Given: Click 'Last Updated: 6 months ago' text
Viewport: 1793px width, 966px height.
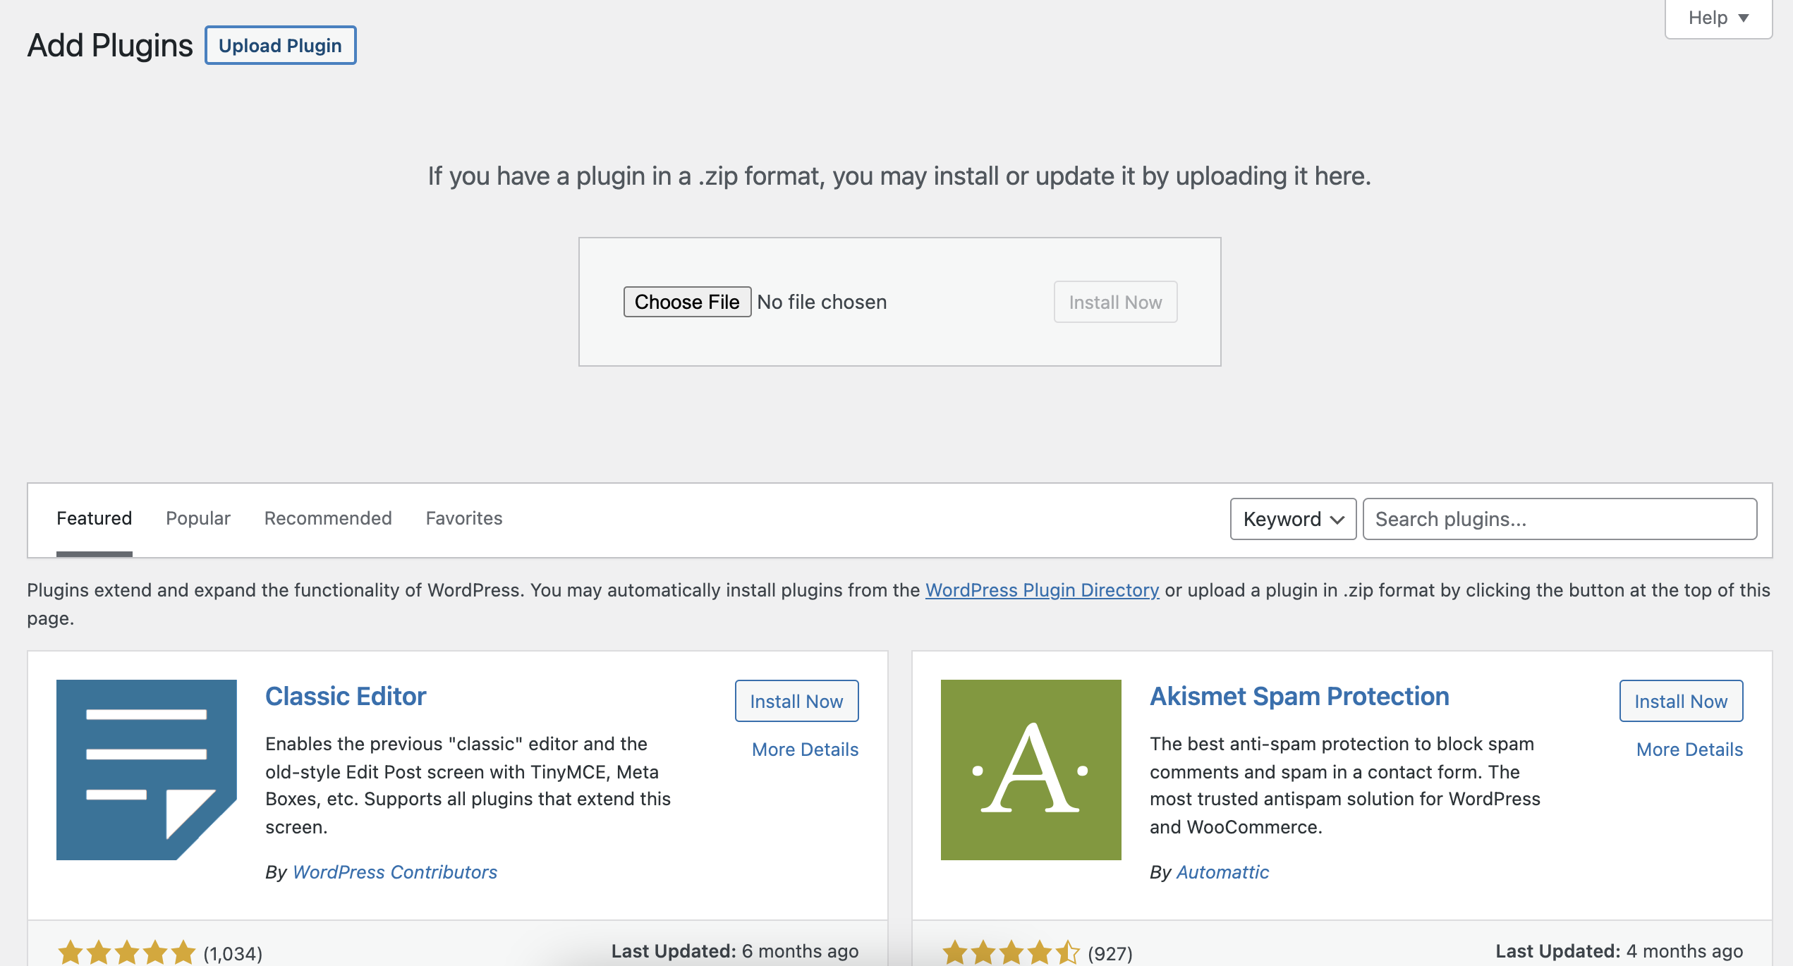Looking at the screenshot, I should click(x=735, y=951).
